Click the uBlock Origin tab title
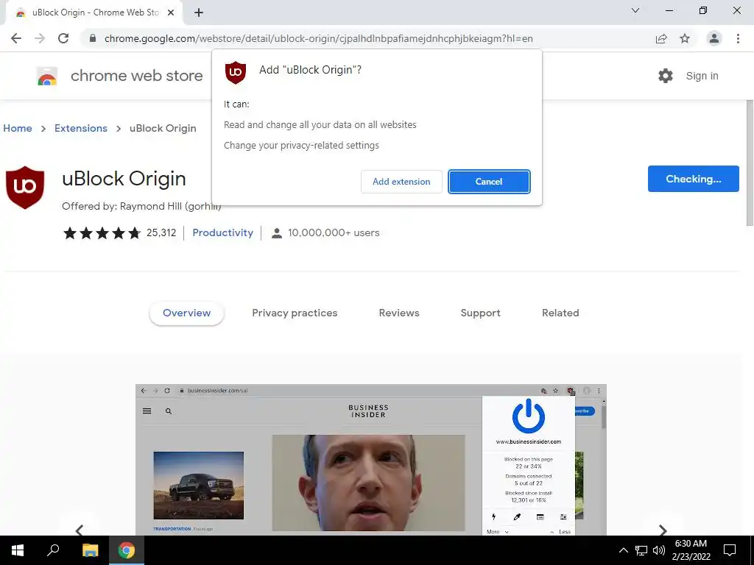Screen dimensions: 754x565 95,13
